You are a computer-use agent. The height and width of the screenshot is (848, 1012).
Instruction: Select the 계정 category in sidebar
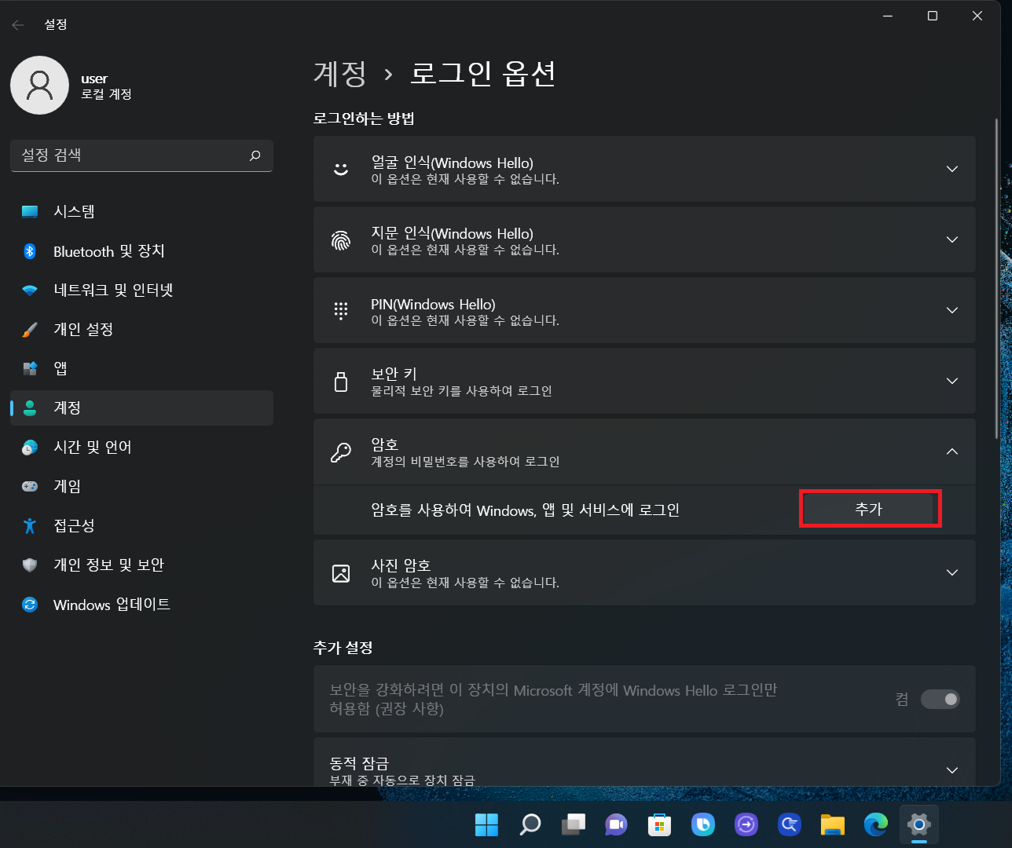point(141,408)
